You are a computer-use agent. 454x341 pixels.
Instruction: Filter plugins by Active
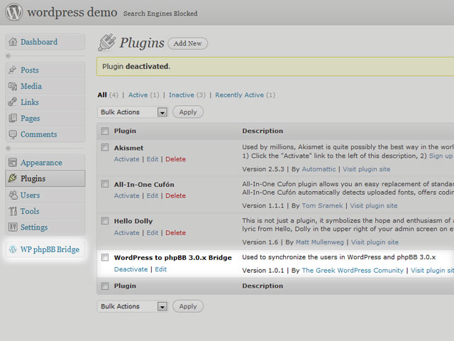click(x=138, y=94)
